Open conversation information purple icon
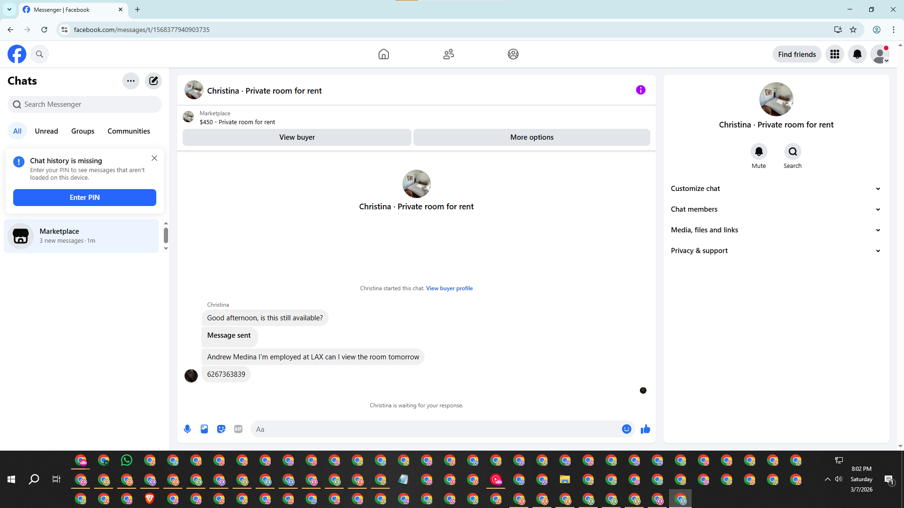 [641, 90]
